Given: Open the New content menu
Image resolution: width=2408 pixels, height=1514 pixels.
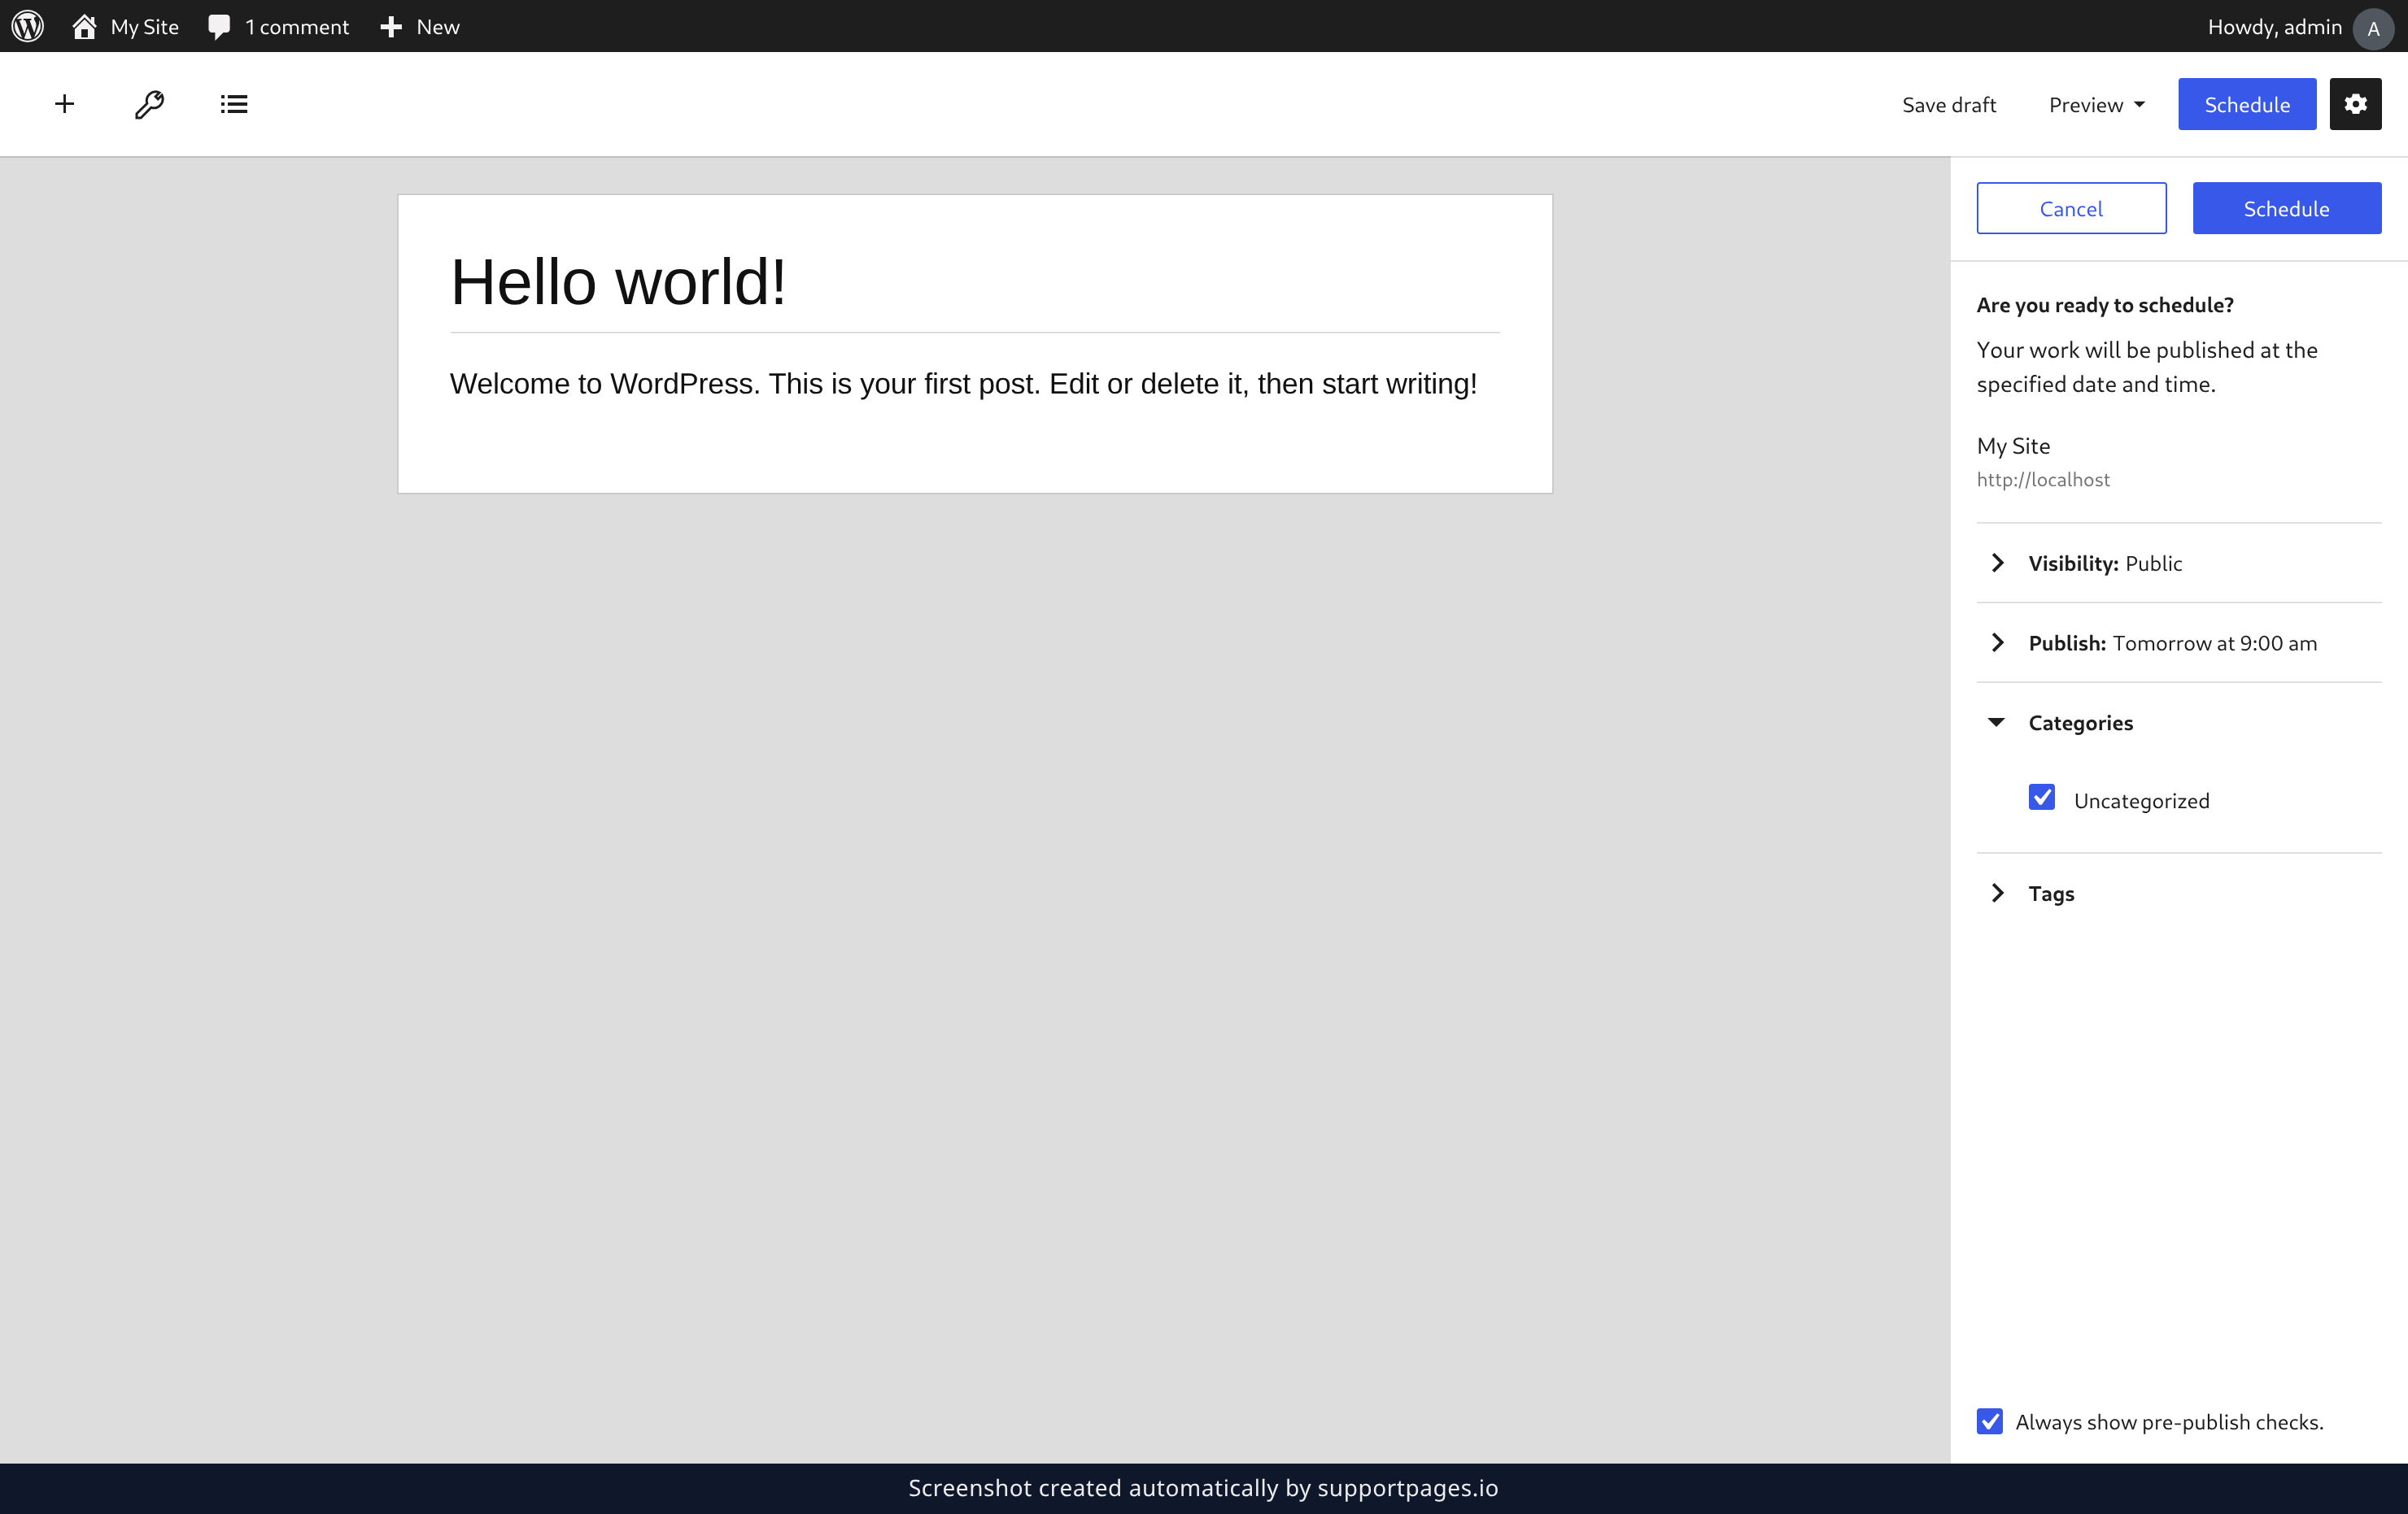Looking at the screenshot, I should [420, 26].
